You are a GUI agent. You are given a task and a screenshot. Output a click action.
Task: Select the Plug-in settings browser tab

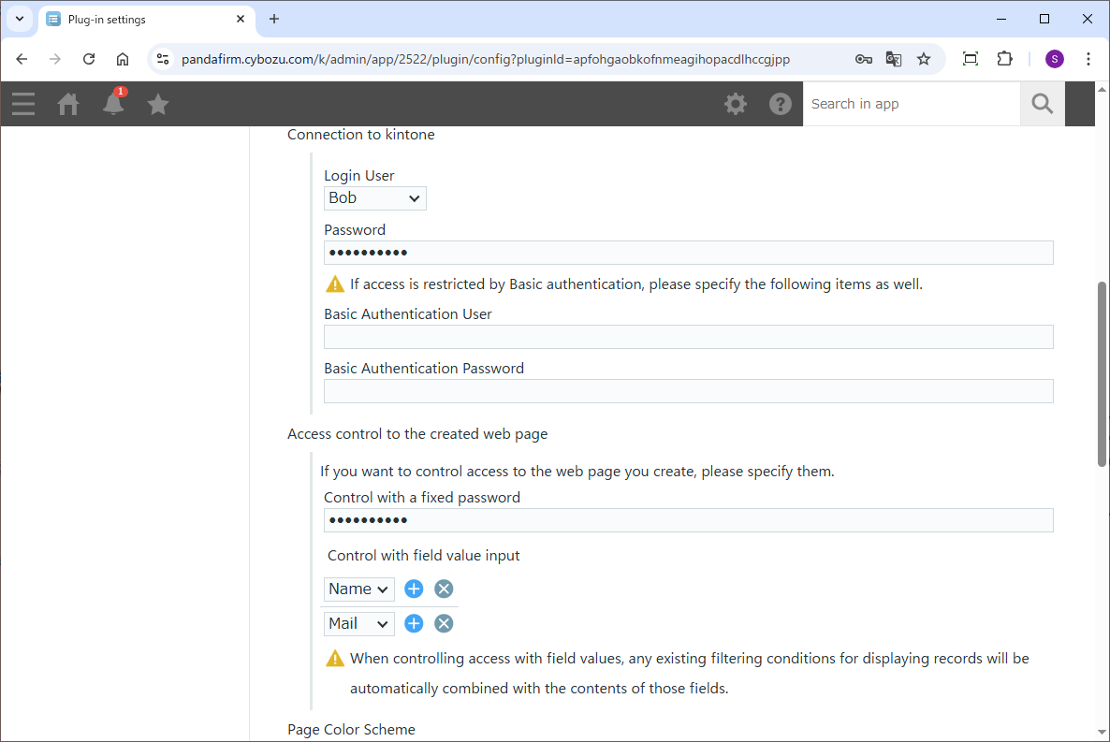[140, 19]
